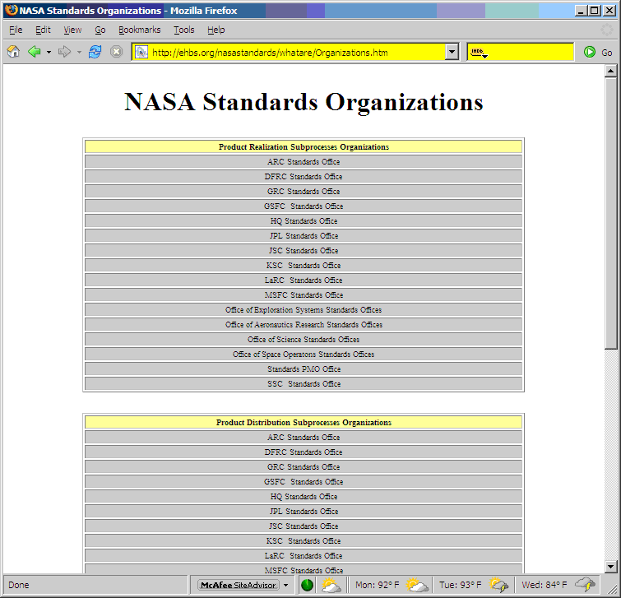Click the Standards PMO Office row

(304, 369)
